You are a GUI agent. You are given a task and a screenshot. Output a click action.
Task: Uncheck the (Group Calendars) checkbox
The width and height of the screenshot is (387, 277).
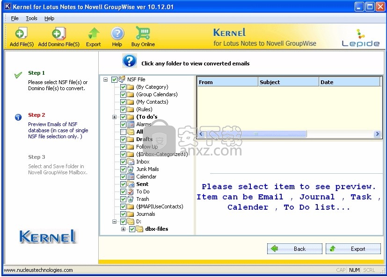[123, 94]
